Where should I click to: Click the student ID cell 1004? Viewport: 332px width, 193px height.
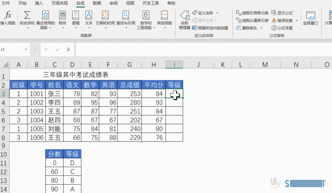coord(37,120)
